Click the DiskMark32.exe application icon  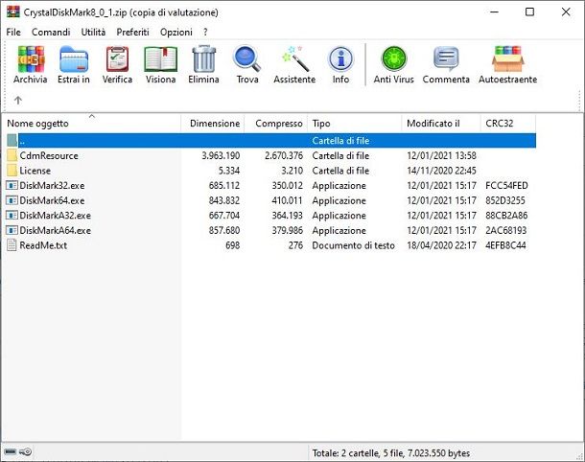pos(12,185)
